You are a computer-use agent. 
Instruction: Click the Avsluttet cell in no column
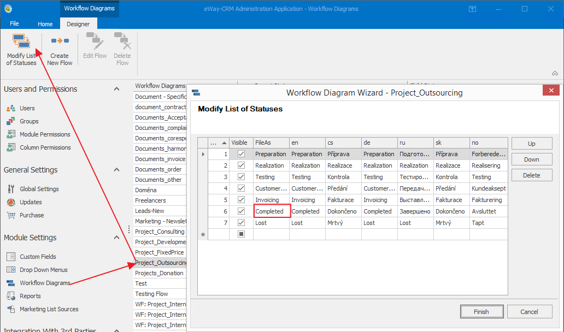489,211
